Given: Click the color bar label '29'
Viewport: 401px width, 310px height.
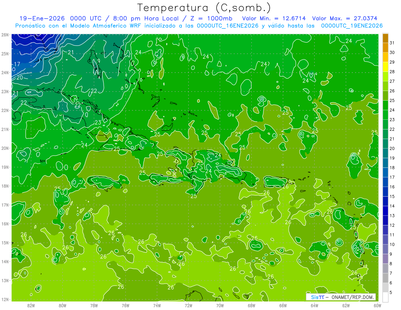Looking at the screenshot, I should [392, 62].
